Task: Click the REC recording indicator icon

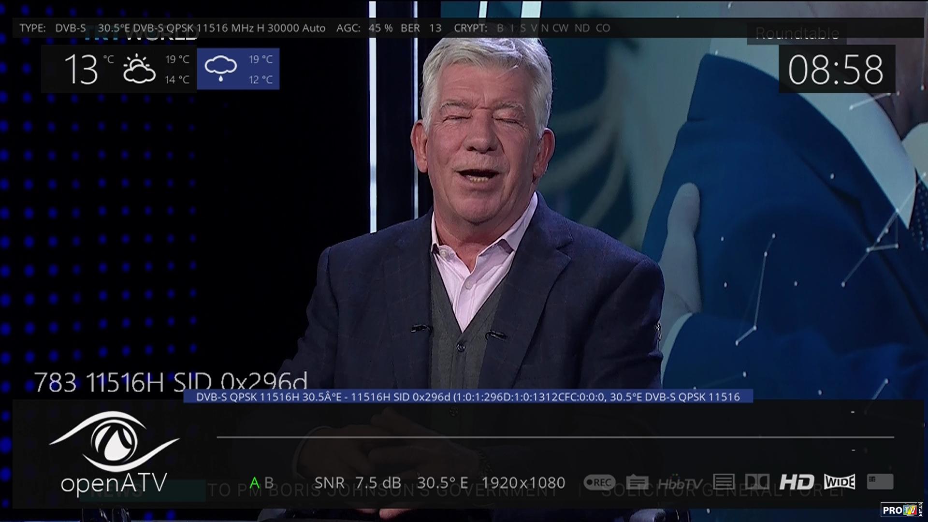Action: [x=599, y=482]
